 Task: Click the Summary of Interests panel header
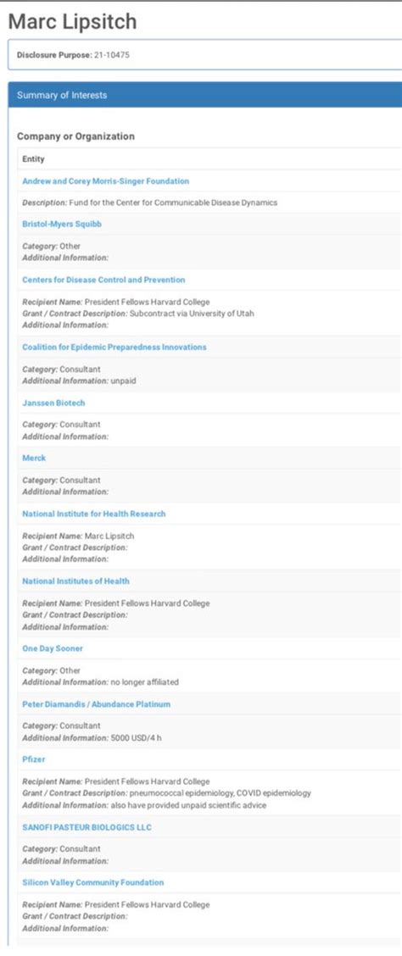[205, 95]
